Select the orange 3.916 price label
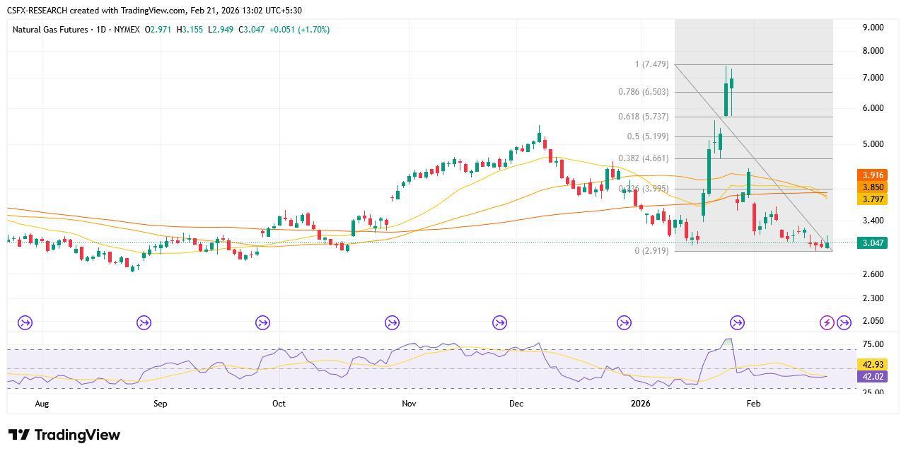The height and width of the screenshot is (456, 906). pos(871,175)
